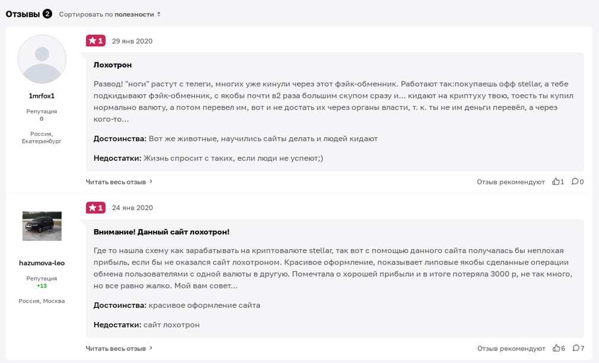Like hazumova-leo's review with the thumbs-up icon
This screenshot has height=363, width=599.
[557, 348]
